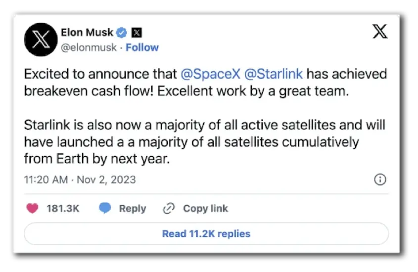Click the Copy link text
Viewport: 418px width, 272px height.
click(205, 209)
